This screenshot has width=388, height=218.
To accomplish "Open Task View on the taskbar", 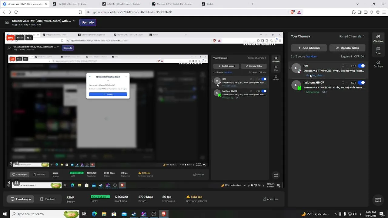I will click(84, 214).
